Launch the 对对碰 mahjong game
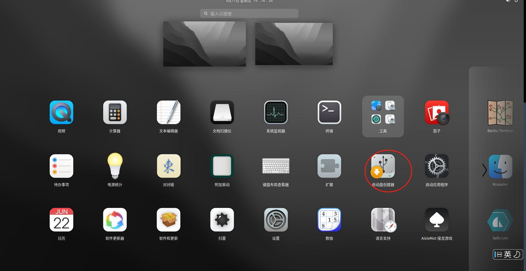Screen dimensions: 526x271 [168, 166]
